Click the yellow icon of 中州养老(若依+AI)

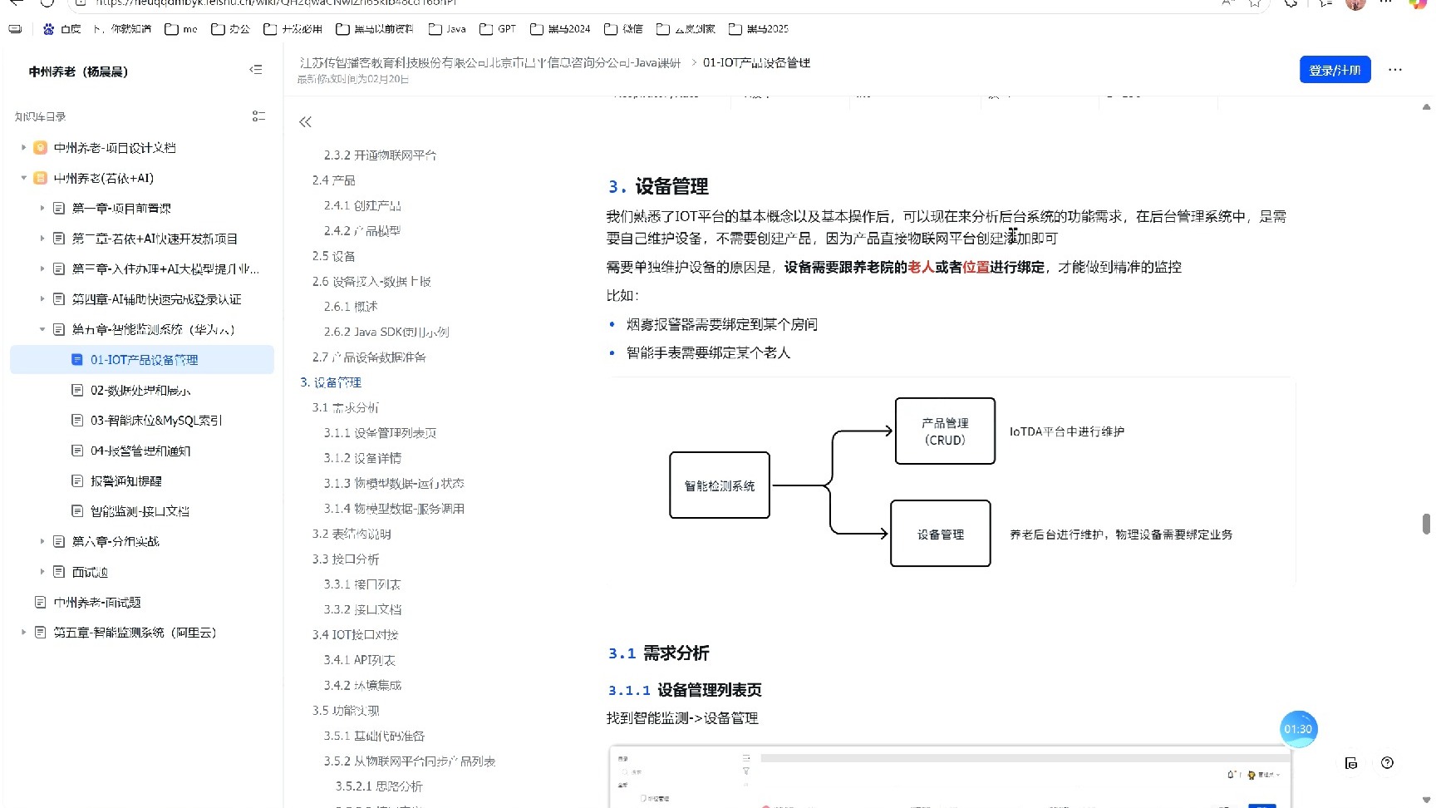(x=40, y=178)
